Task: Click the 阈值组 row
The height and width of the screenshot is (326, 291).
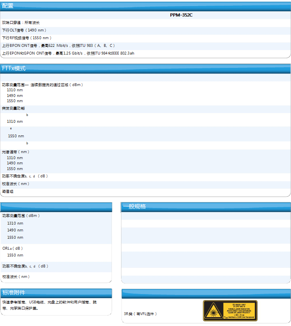Action: (x=8, y=191)
